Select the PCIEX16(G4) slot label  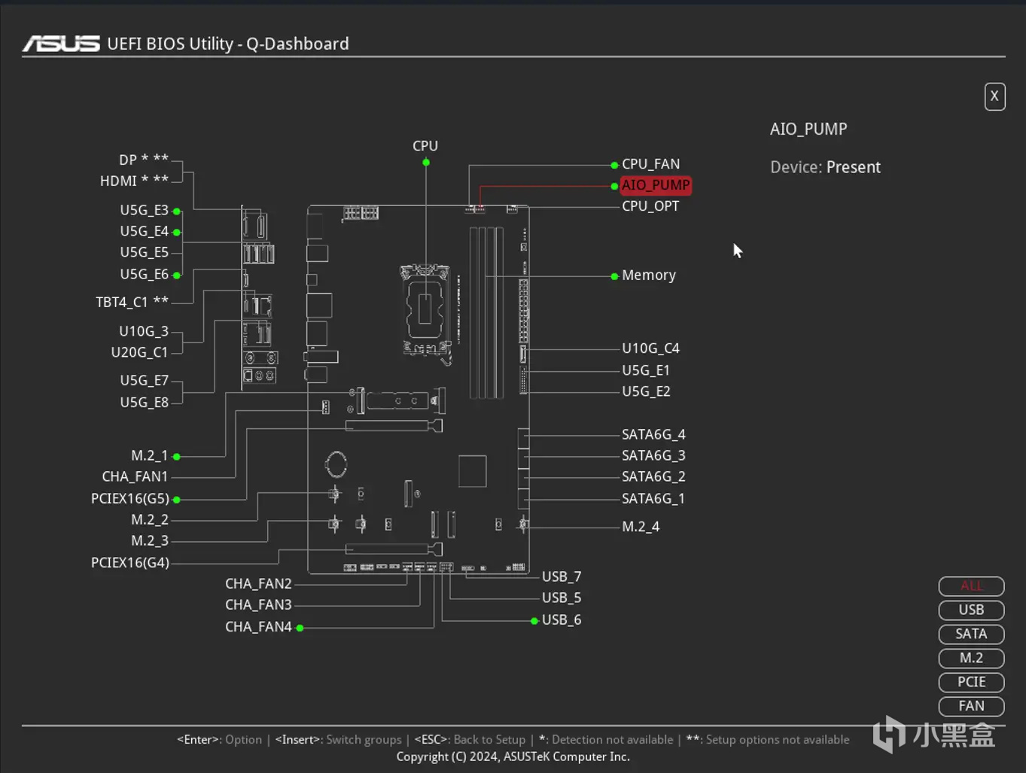130,562
